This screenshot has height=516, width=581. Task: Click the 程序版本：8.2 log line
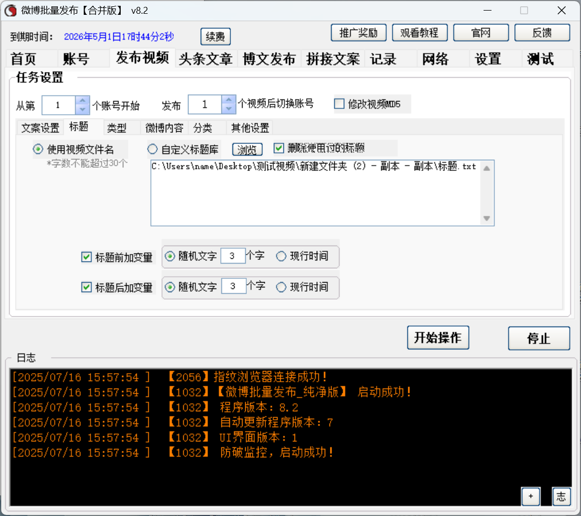point(155,408)
